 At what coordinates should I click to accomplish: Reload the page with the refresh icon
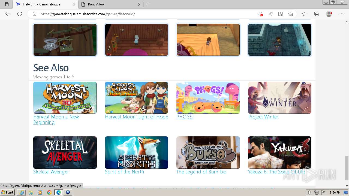(20, 14)
